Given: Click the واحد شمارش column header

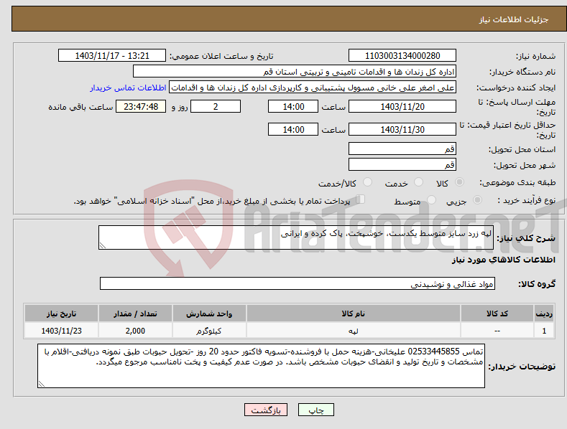Looking at the screenshot, I should tap(209, 313).
